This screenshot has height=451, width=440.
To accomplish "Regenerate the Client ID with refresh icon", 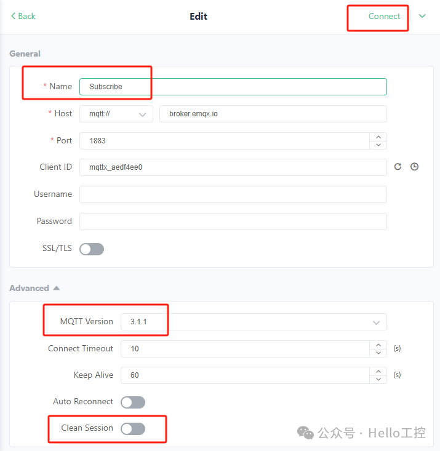I will [398, 167].
